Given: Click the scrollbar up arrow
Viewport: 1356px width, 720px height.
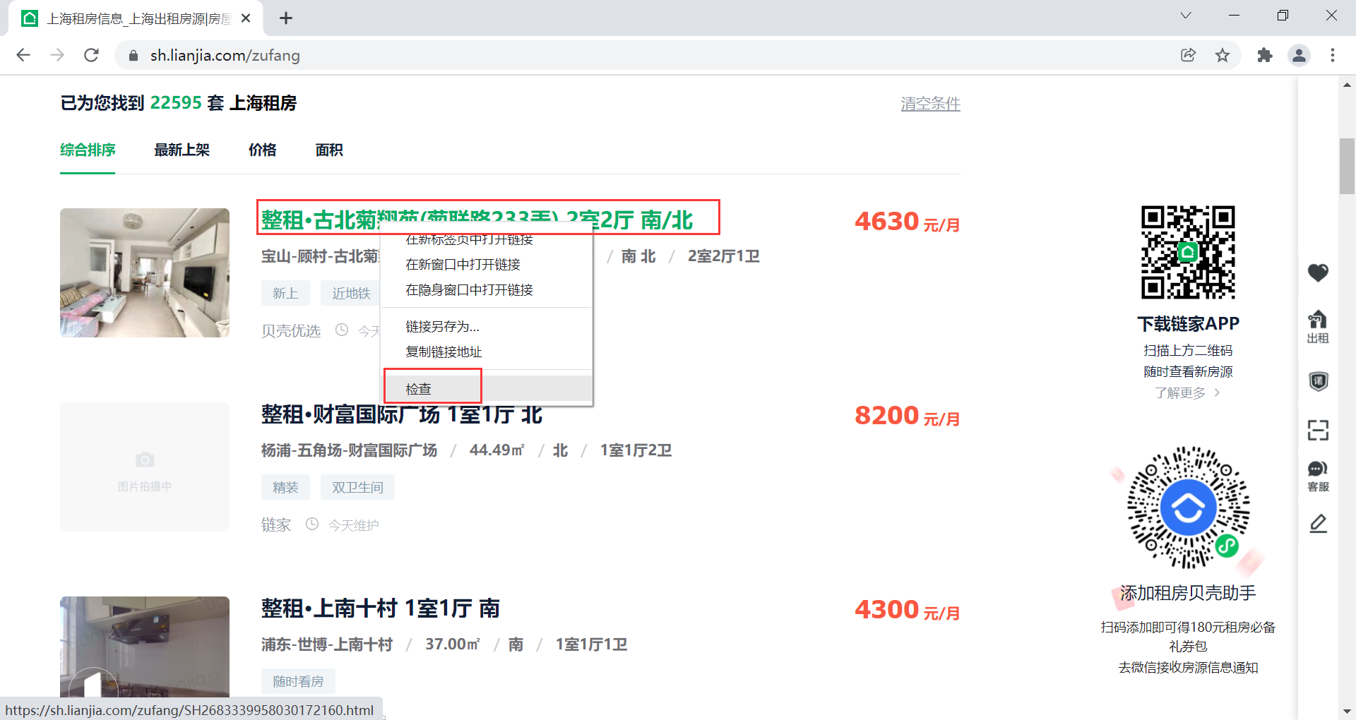Looking at the screenshot, I should point(1347,85).
